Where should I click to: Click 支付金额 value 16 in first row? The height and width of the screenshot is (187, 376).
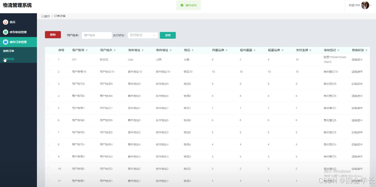tap(297, 59)
